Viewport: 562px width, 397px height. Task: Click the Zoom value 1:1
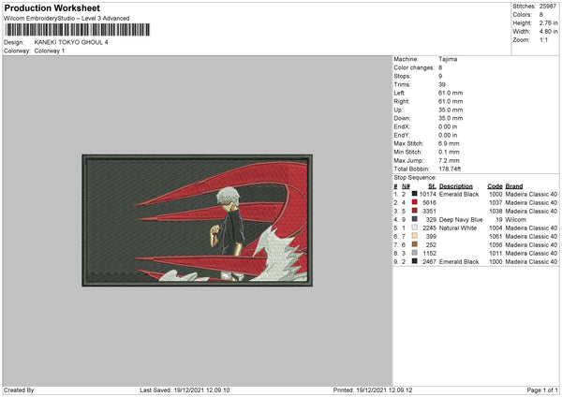tap(543, 39)
